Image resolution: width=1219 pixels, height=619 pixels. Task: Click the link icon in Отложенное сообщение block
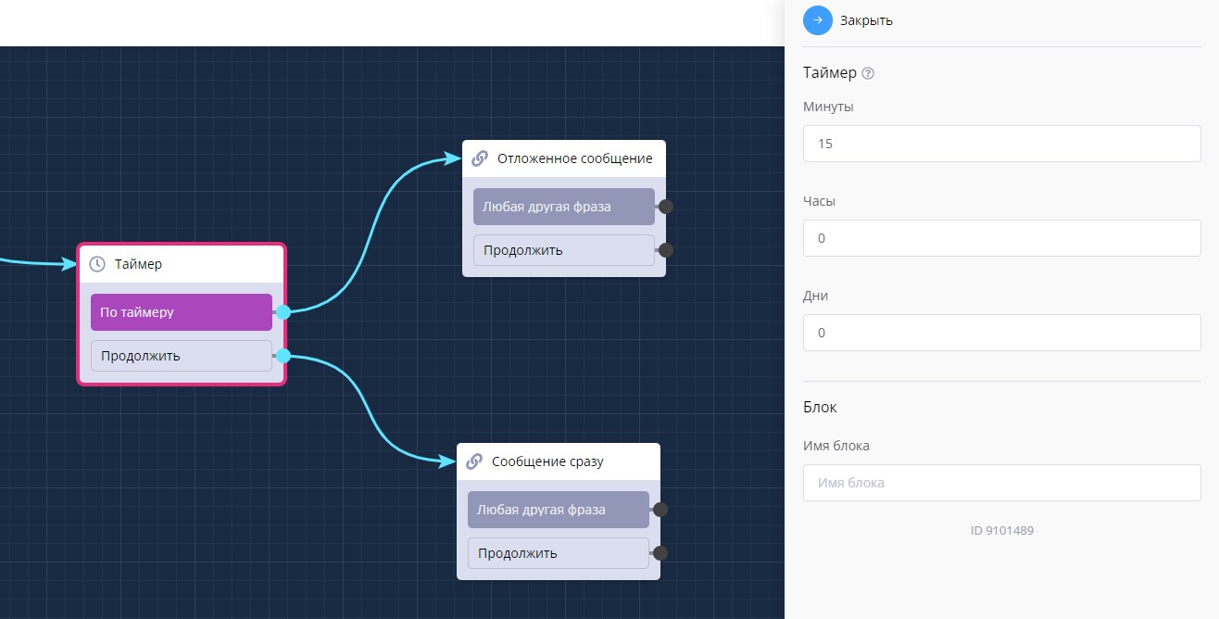point(480,158)
